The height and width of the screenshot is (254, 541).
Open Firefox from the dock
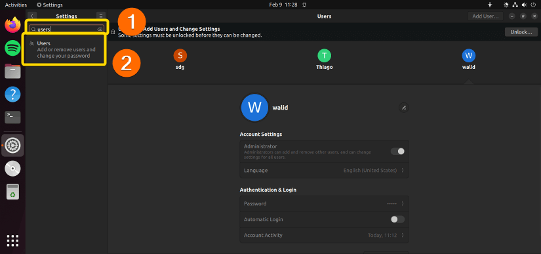tap(12, 25)
